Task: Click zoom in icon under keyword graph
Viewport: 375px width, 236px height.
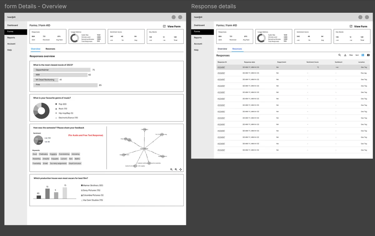Action: point(176,169)
